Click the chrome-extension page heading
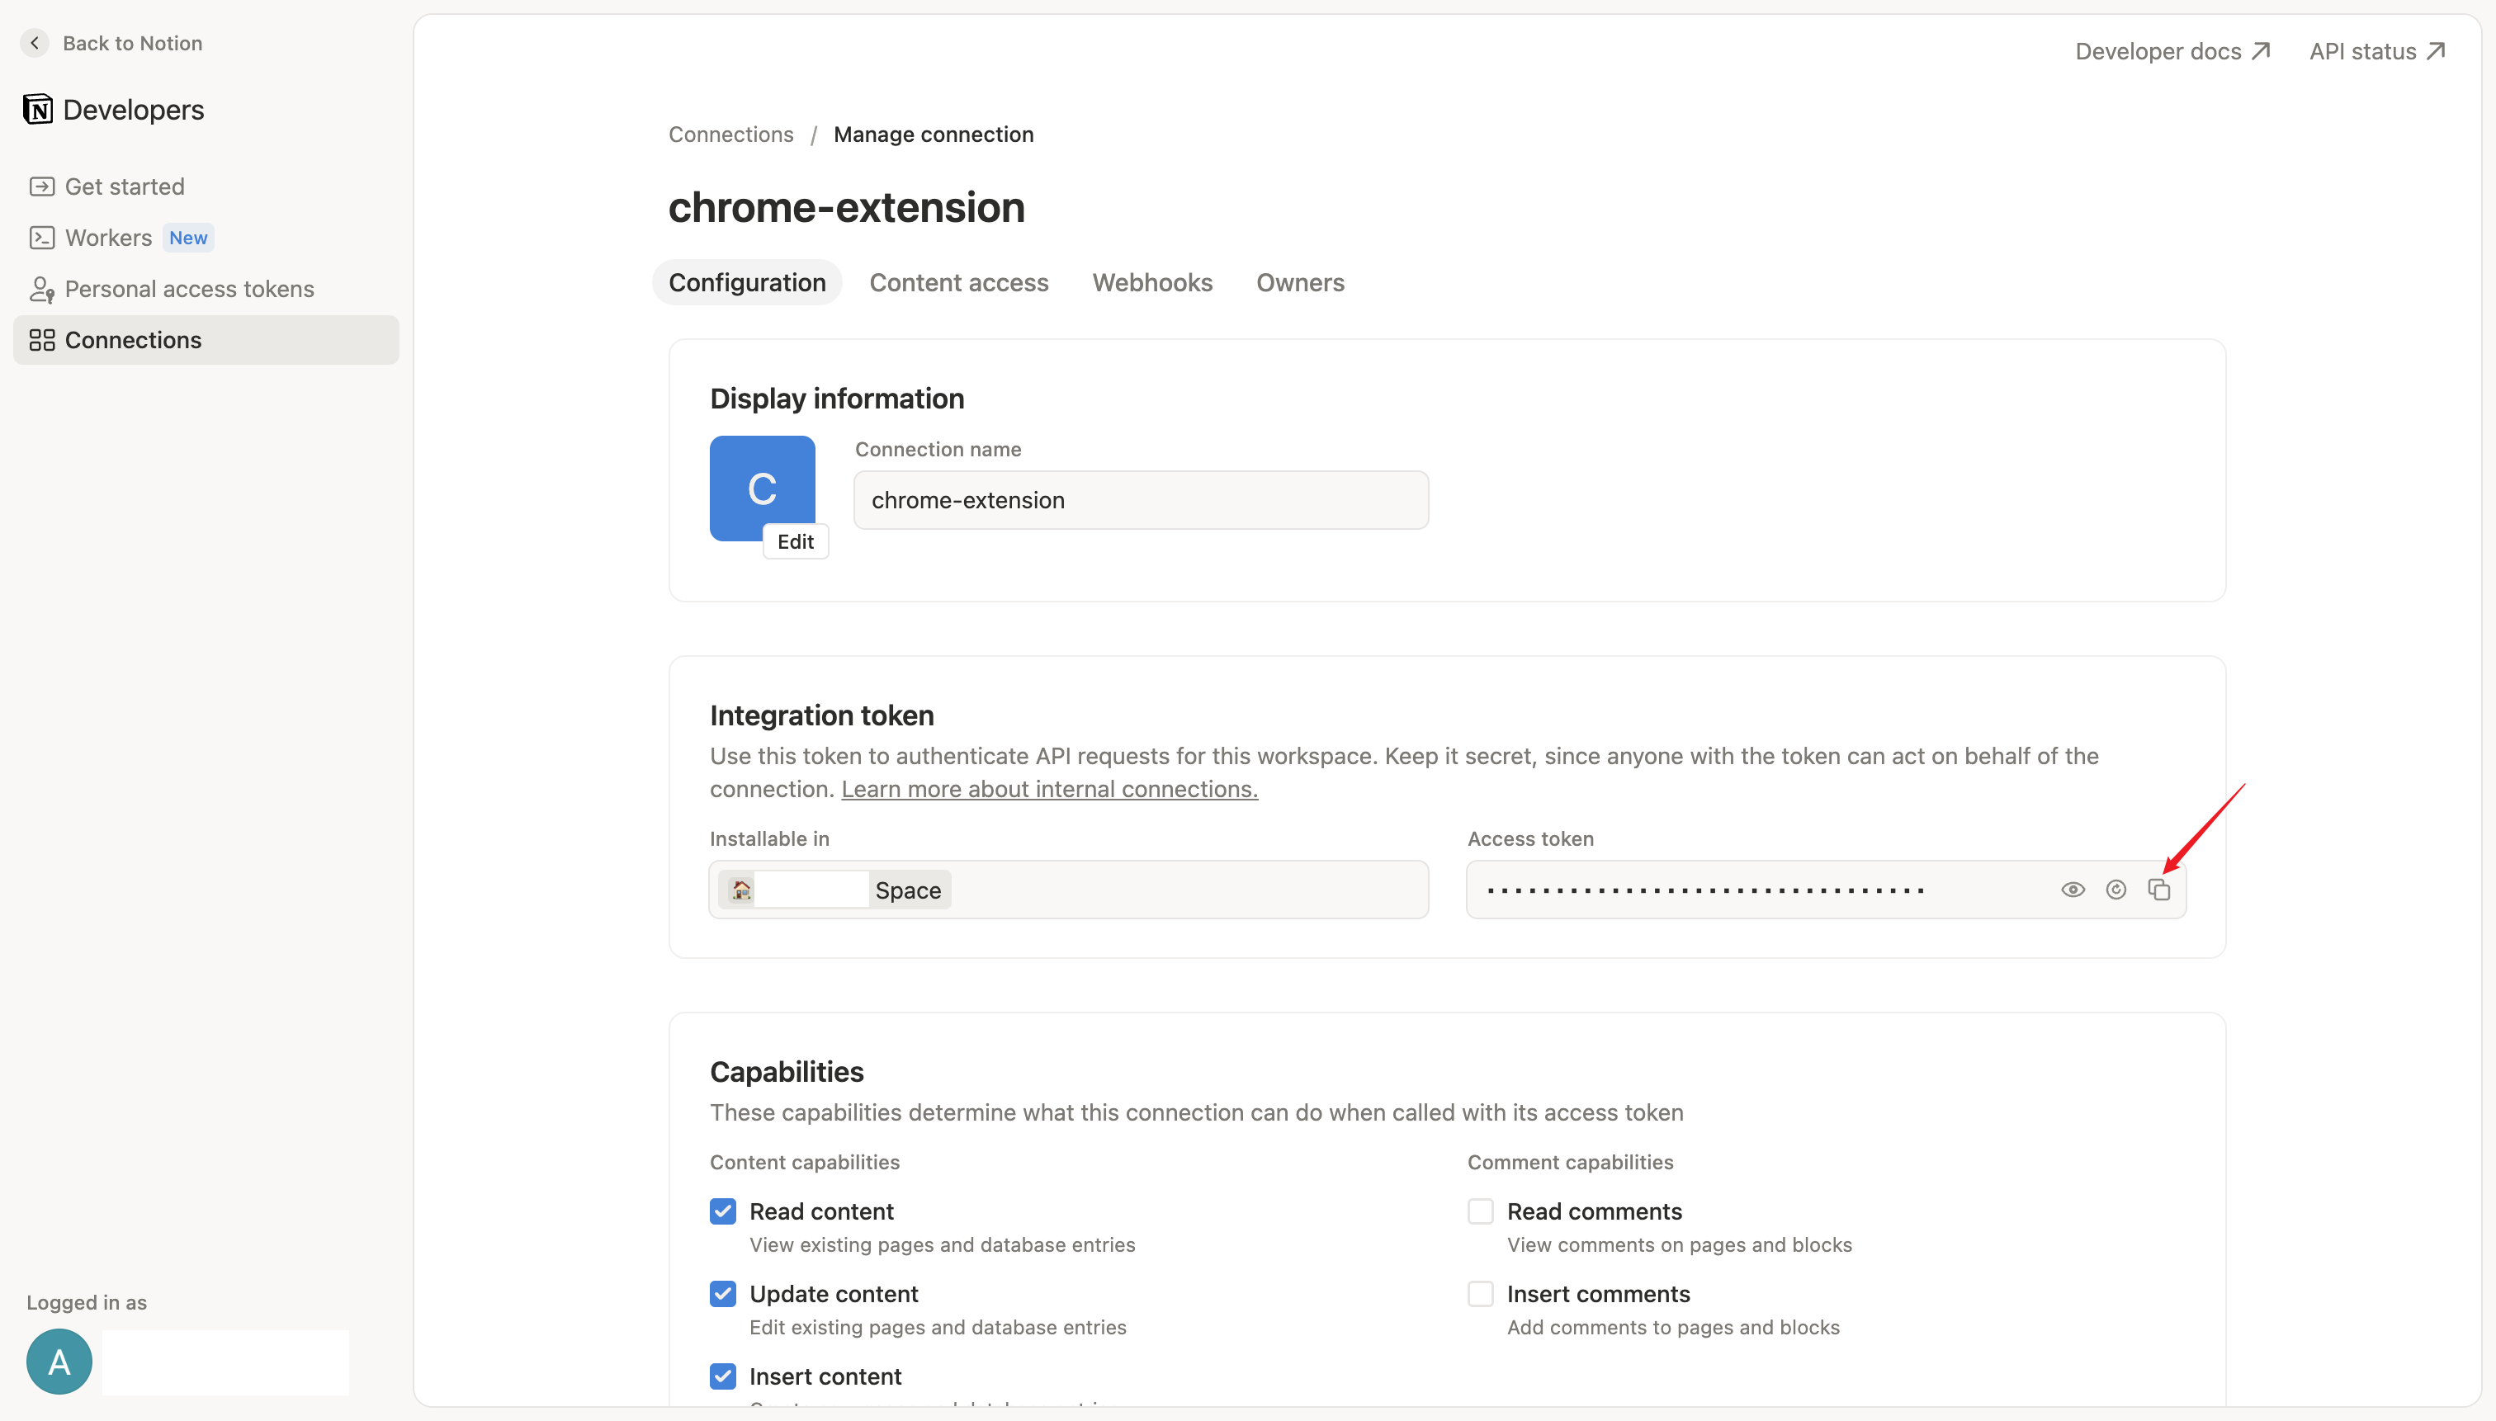Viewport: 2496px width, 1421px height. [x=846, y=207]
